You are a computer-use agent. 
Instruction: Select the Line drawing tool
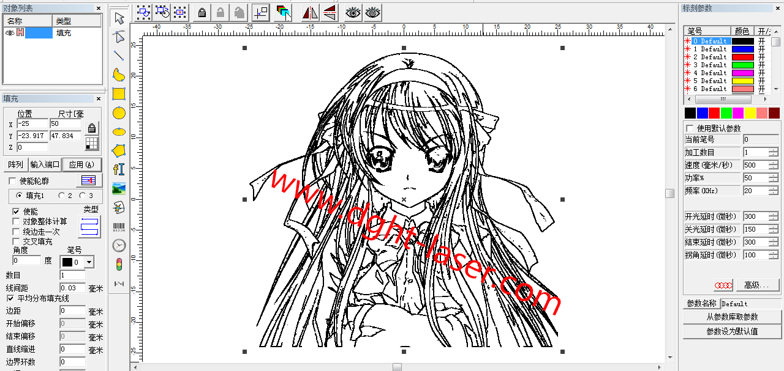pyautogui.click(x=119, y=56)
